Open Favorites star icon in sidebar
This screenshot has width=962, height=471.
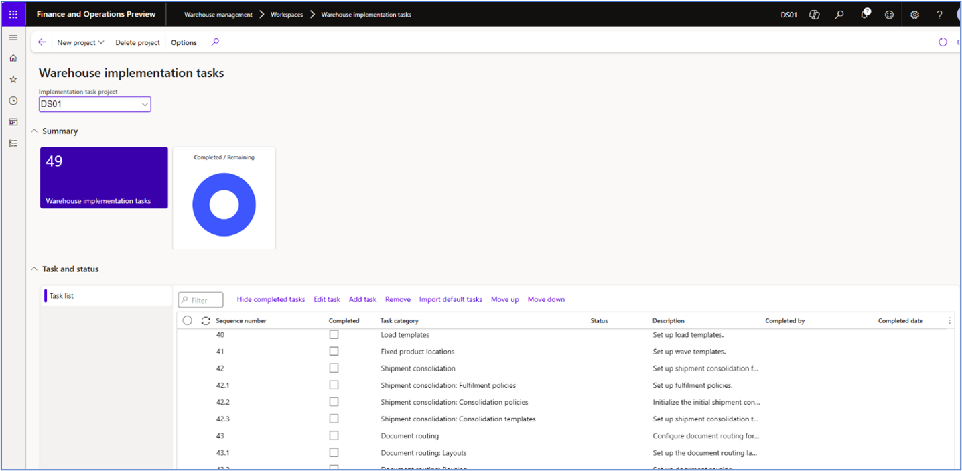[x=13, y=79]
